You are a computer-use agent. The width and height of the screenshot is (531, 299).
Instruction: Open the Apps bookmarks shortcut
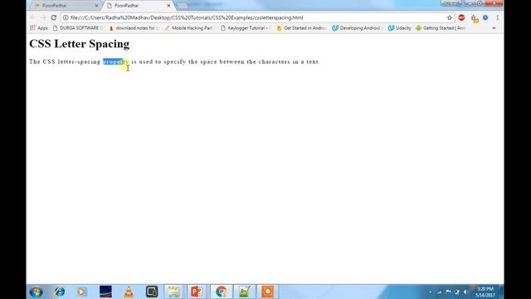(x=39, y=28)
